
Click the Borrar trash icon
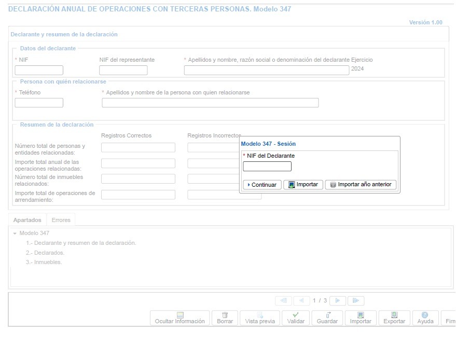pos(225,315)
